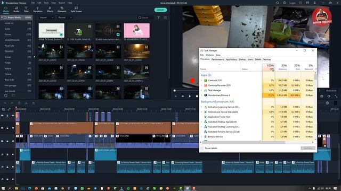Toggle lock on the first audio track
The height and width of the screenshot is (191, 341).
click(7, 154)
